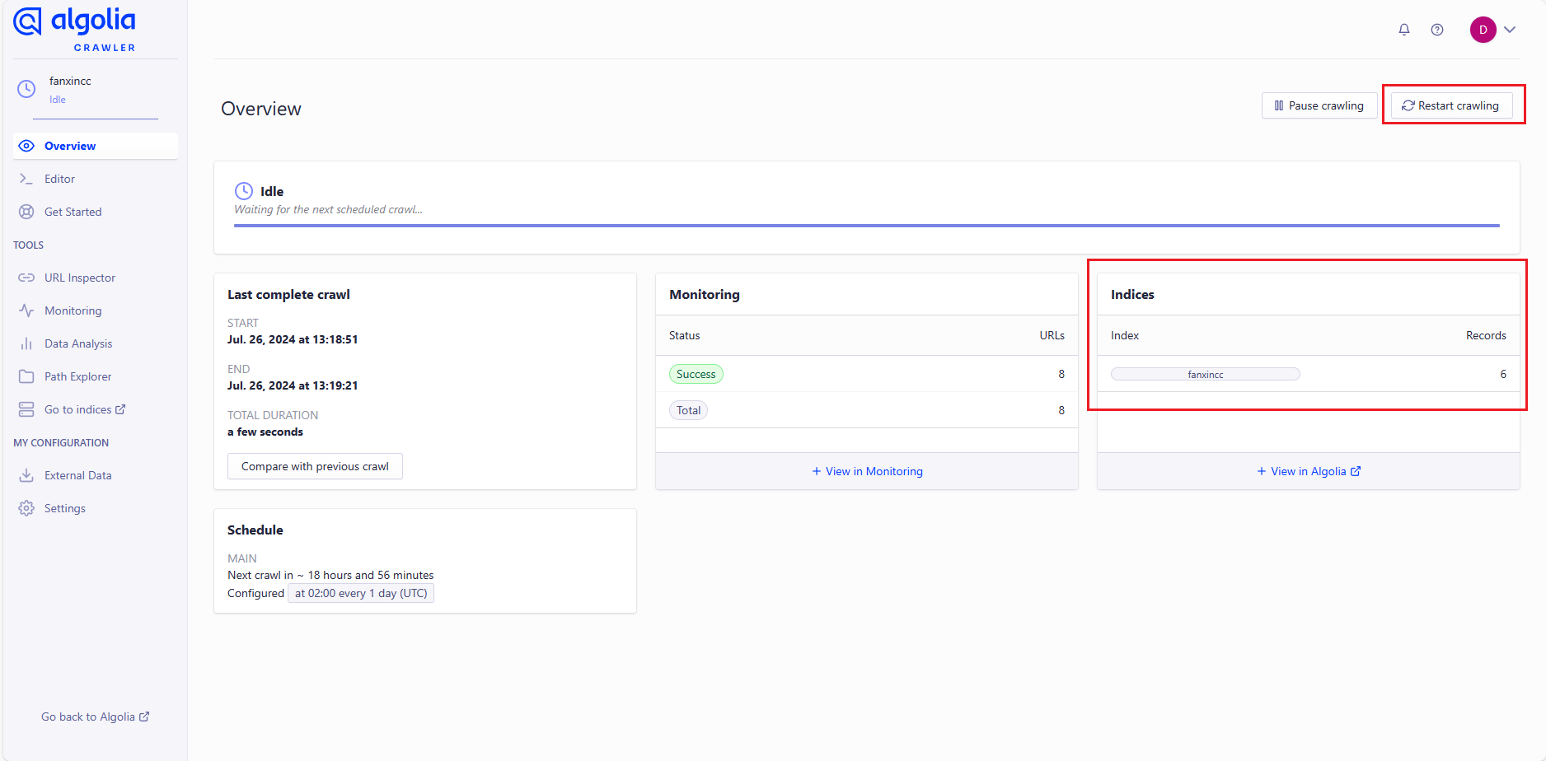Screen dimensions: 1546x761
Task: Click the Success URLs count 8
Action: (1061, 374)
